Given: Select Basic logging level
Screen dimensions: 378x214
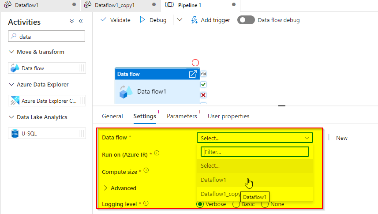Looking at the screenshot, I should tap(236, 204).
